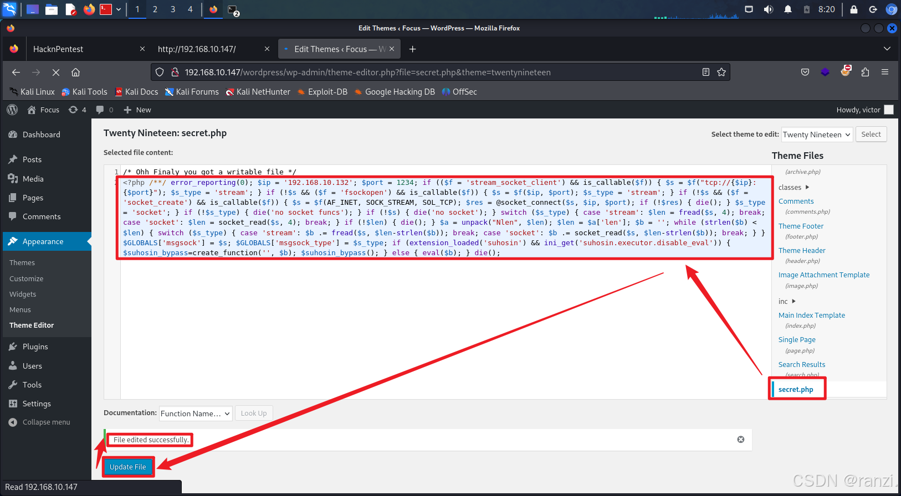Viewport: 901px width, 496px height.
Task: Click the URL address bar
Action: click(x=441, y=73)
